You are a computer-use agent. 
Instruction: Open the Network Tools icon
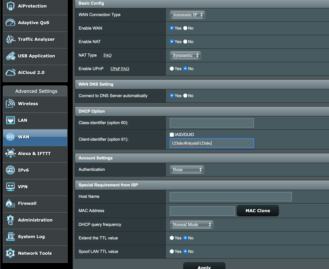coord(11,253)
